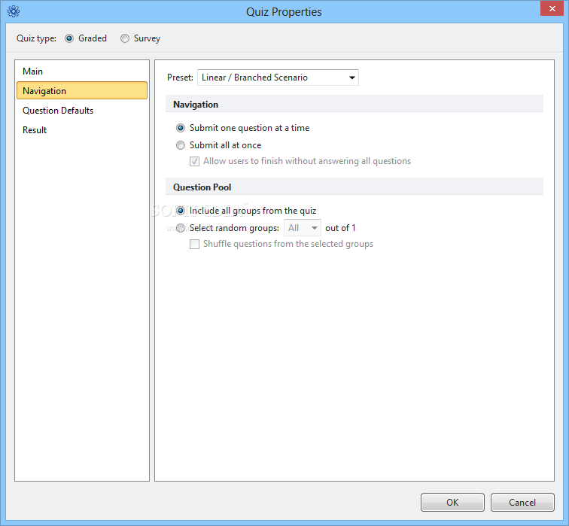Image resolution: width=569 pixels, height=526 pixels.
Task: Confirm with the OK button
Action: tap(452, 503)
